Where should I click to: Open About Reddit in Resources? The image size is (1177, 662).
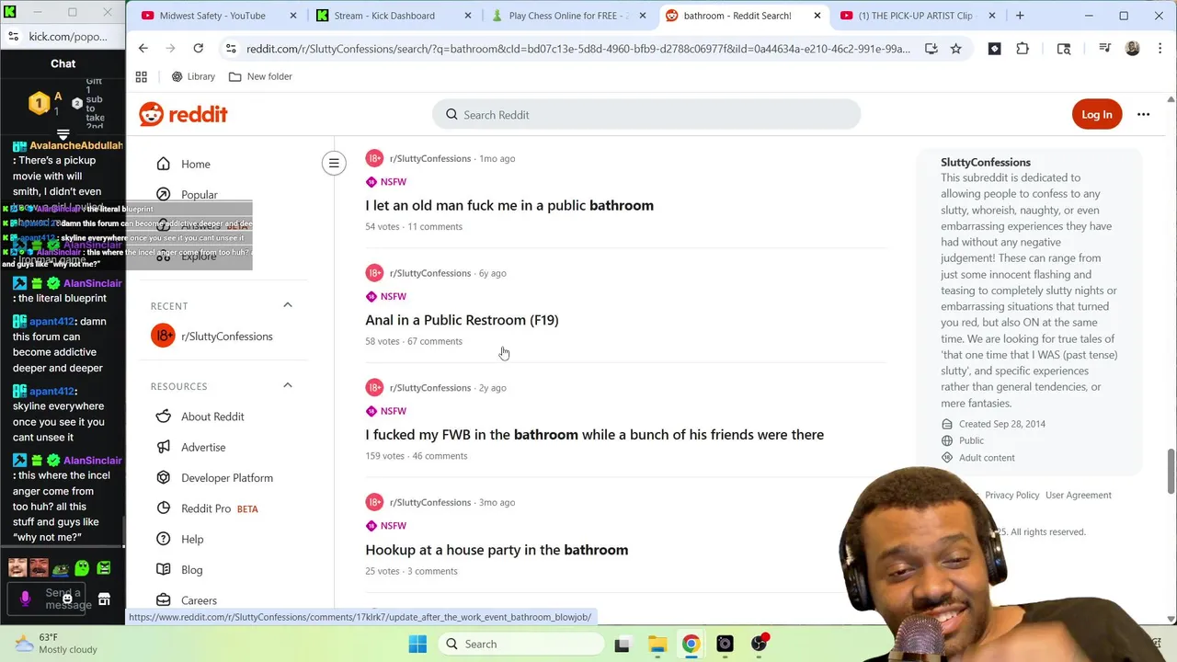tap(212, 417)
